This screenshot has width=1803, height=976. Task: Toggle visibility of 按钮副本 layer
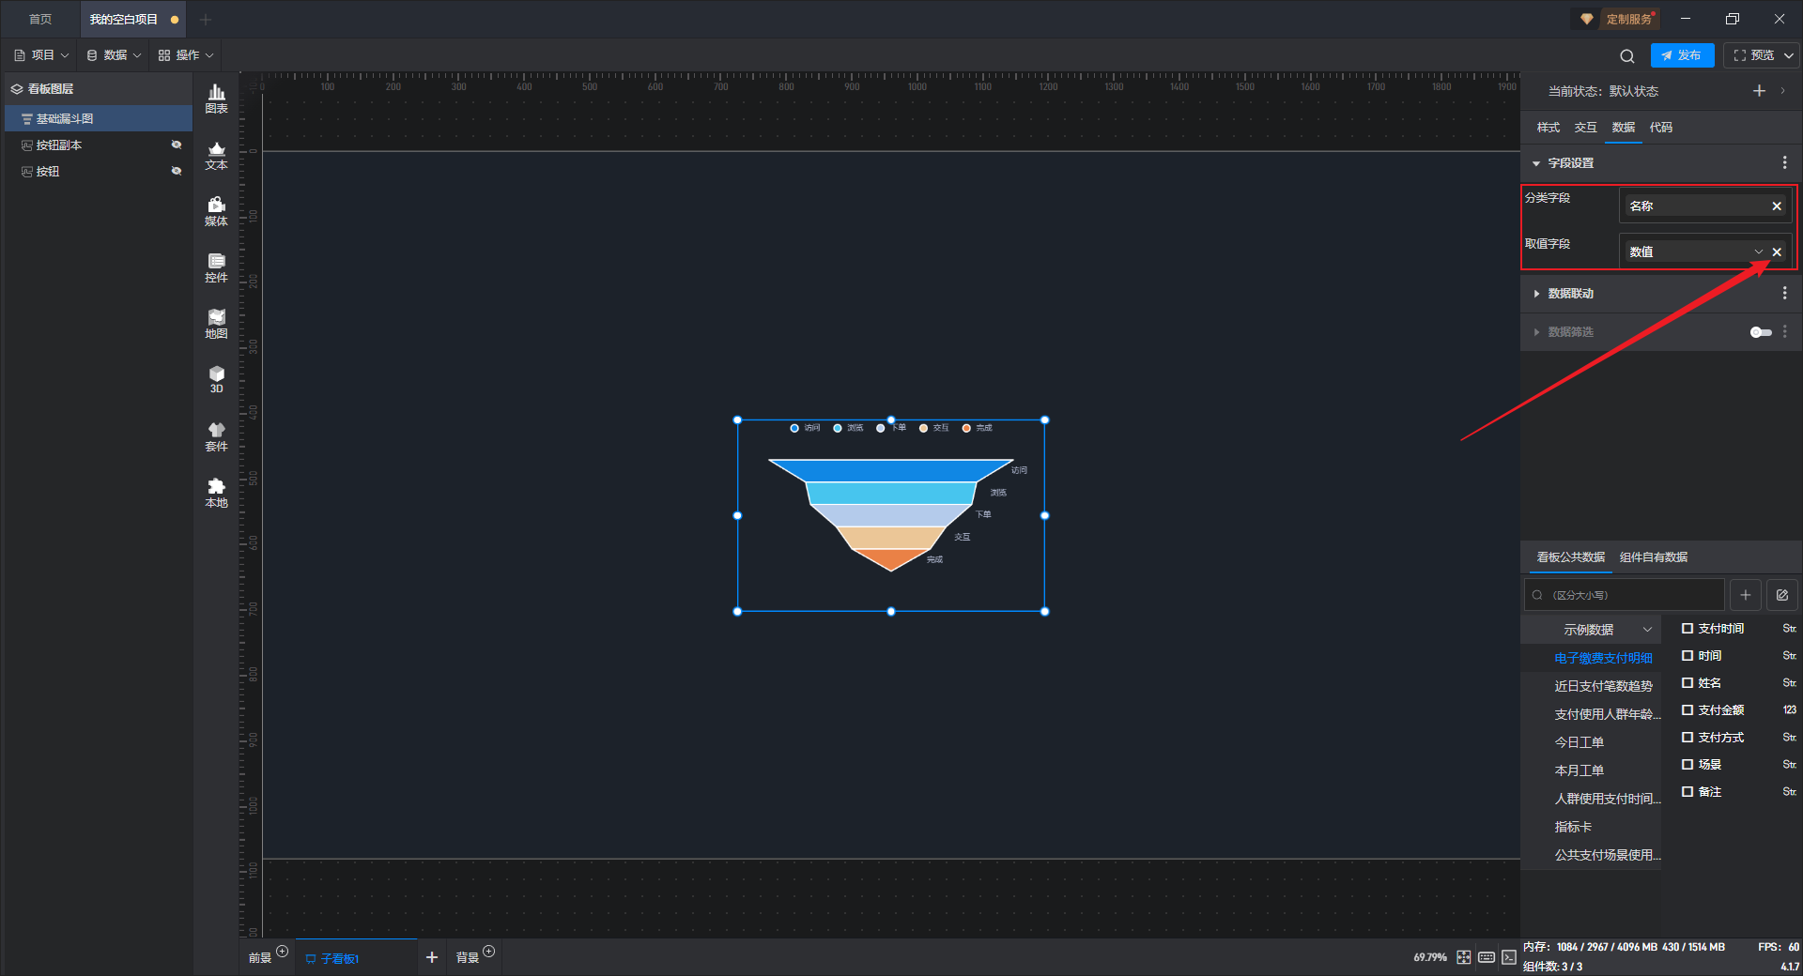pyautogui.click(x=176, y=145)
